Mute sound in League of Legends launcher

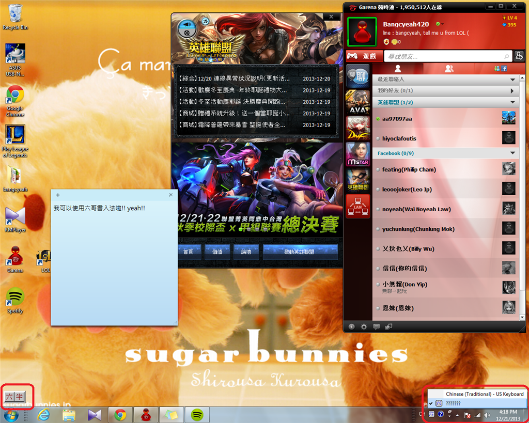(187, 24)
